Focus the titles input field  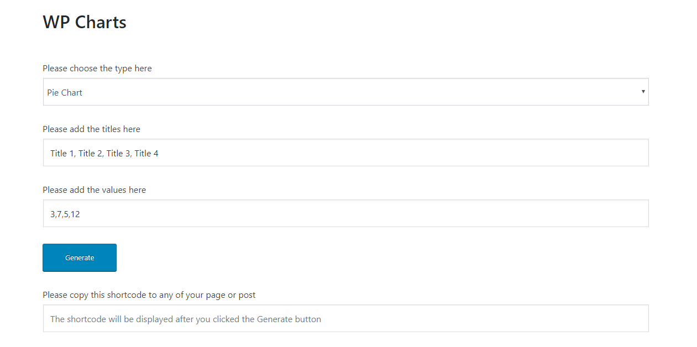pos(345,153)
